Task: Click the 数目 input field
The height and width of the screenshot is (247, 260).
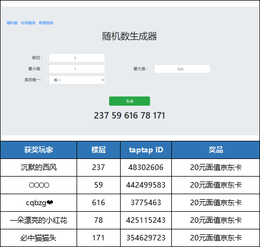Action: 77,58
